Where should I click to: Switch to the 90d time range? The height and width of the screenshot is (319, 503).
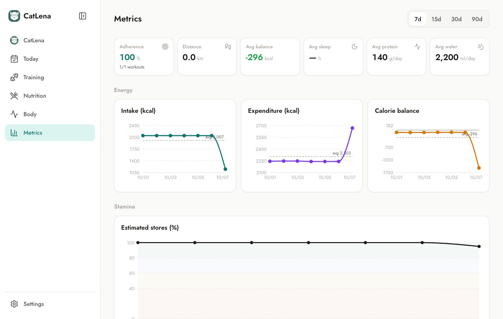point(477,19)
